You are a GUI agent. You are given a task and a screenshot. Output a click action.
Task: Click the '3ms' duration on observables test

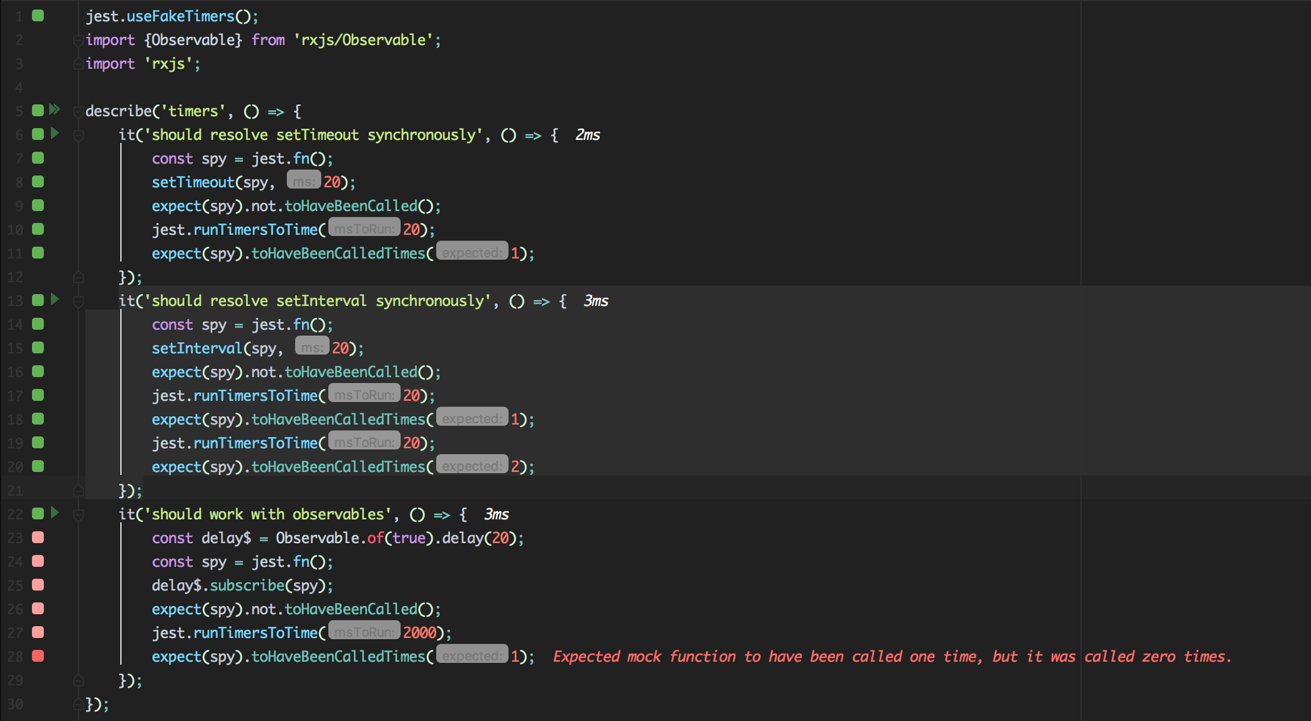[x=497, y=515]
